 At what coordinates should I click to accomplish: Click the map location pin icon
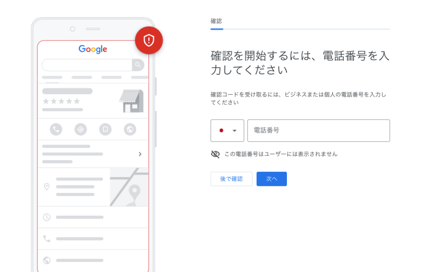pos(47,187)
